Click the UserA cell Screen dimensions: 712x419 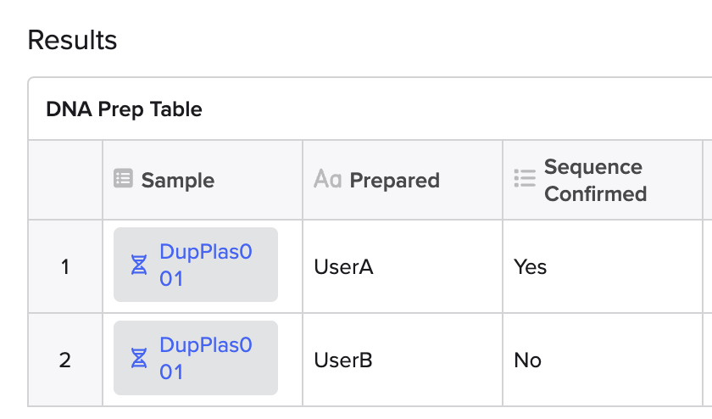coord(403,267)
